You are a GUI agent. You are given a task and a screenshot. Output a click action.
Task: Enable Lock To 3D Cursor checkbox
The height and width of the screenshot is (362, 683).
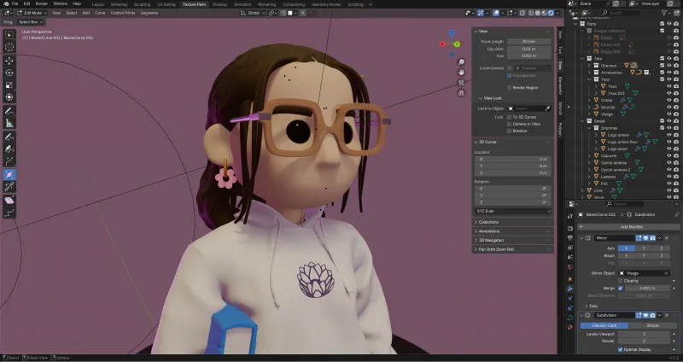[x=509, y=117]
